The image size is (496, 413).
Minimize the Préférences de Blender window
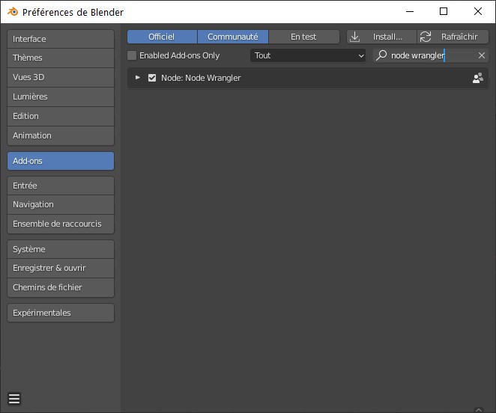(x=410, y=12)
